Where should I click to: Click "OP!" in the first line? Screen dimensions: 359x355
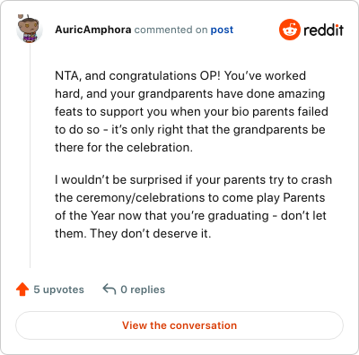[x=210, y=75]
